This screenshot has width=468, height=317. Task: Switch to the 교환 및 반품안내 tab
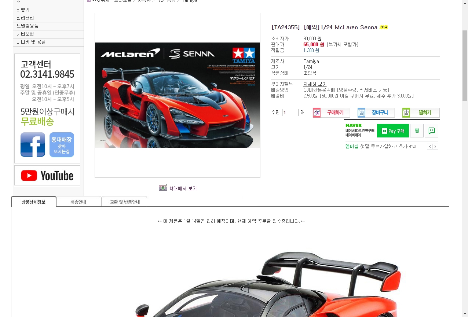pyautogui.click(x=125, y=202)
